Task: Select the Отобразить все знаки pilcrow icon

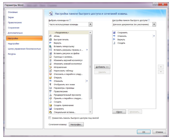Action: click(x=50, y=84)
